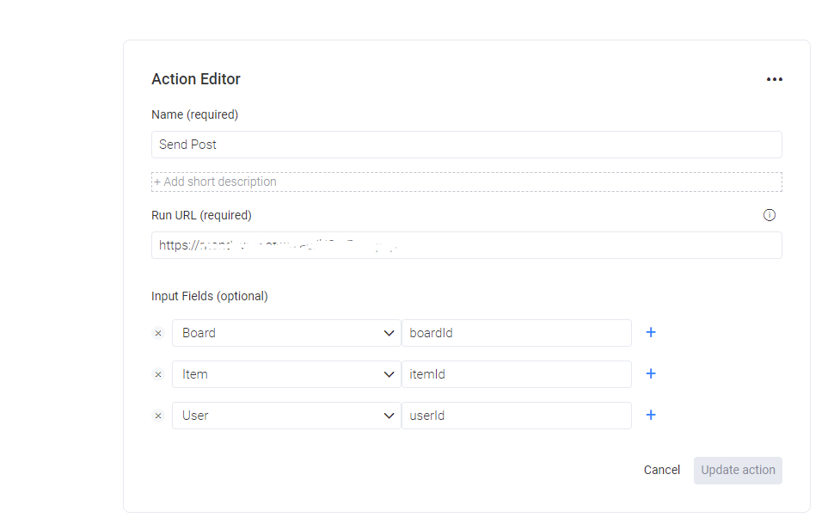Focus the Run URL text box
The width and height of the screenshot is (840, 530).
click(466, 245)
